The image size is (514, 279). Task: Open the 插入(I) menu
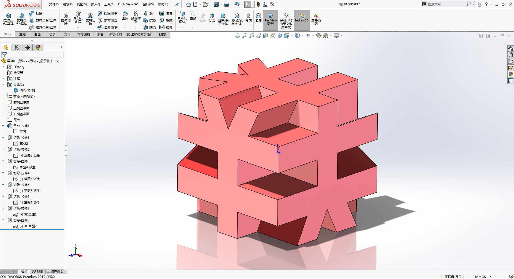[95, 4]
